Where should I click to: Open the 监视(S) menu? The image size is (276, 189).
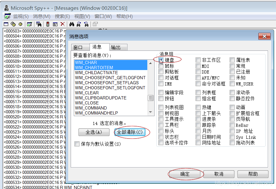[21, 16]
